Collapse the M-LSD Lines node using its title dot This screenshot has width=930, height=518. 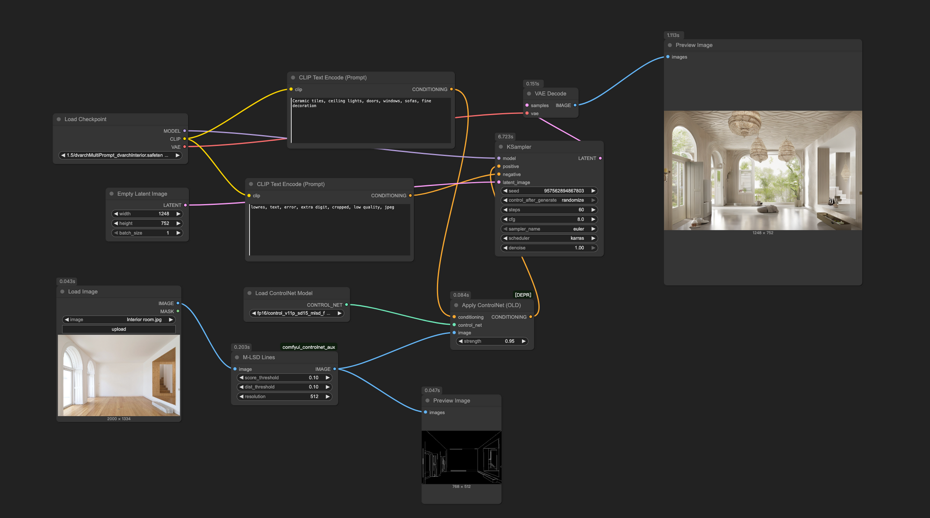tap(237, 357)
